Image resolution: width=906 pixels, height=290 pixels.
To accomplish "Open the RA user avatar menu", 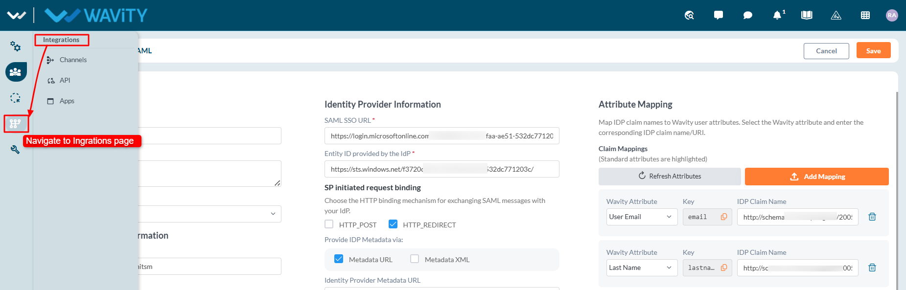I will click(x=892, y=15).
